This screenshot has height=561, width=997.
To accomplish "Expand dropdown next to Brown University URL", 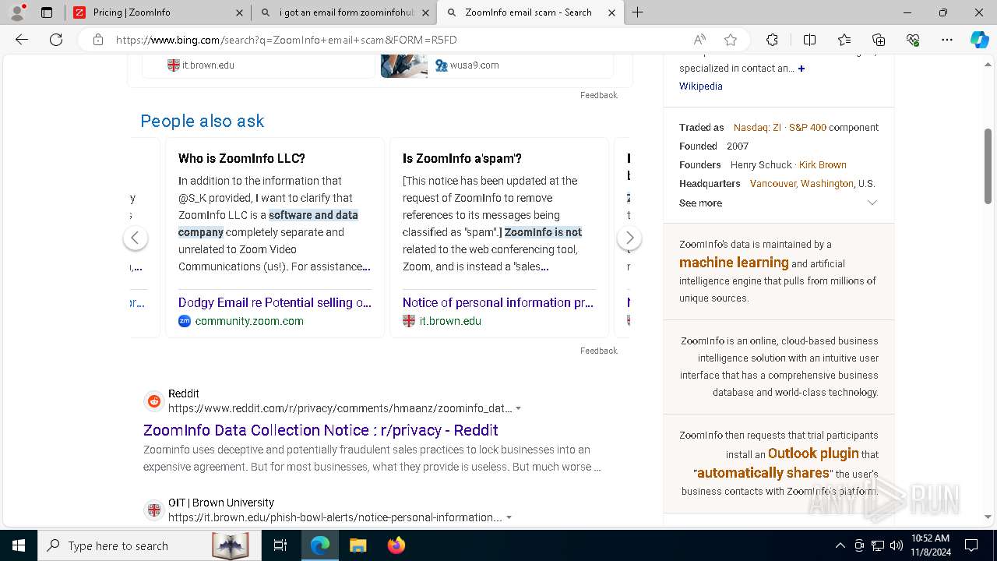I will 509,517.
